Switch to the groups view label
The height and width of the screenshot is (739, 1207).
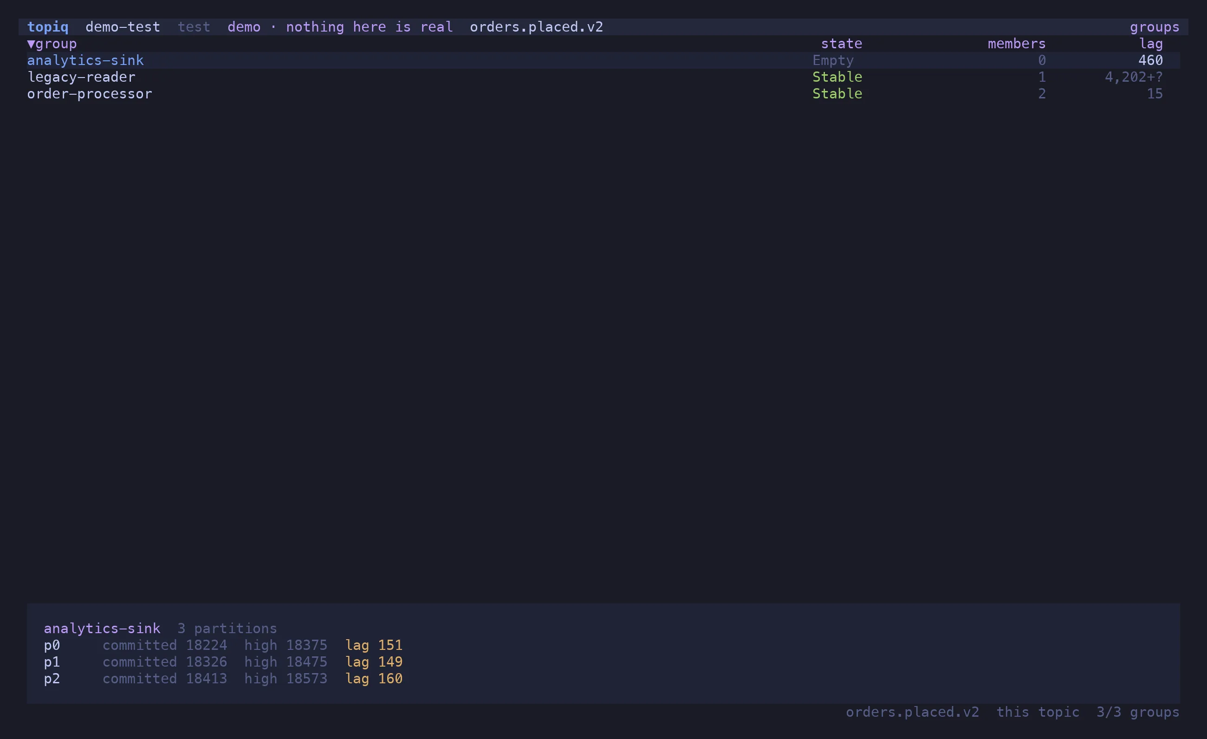(x=1155, y=27)
